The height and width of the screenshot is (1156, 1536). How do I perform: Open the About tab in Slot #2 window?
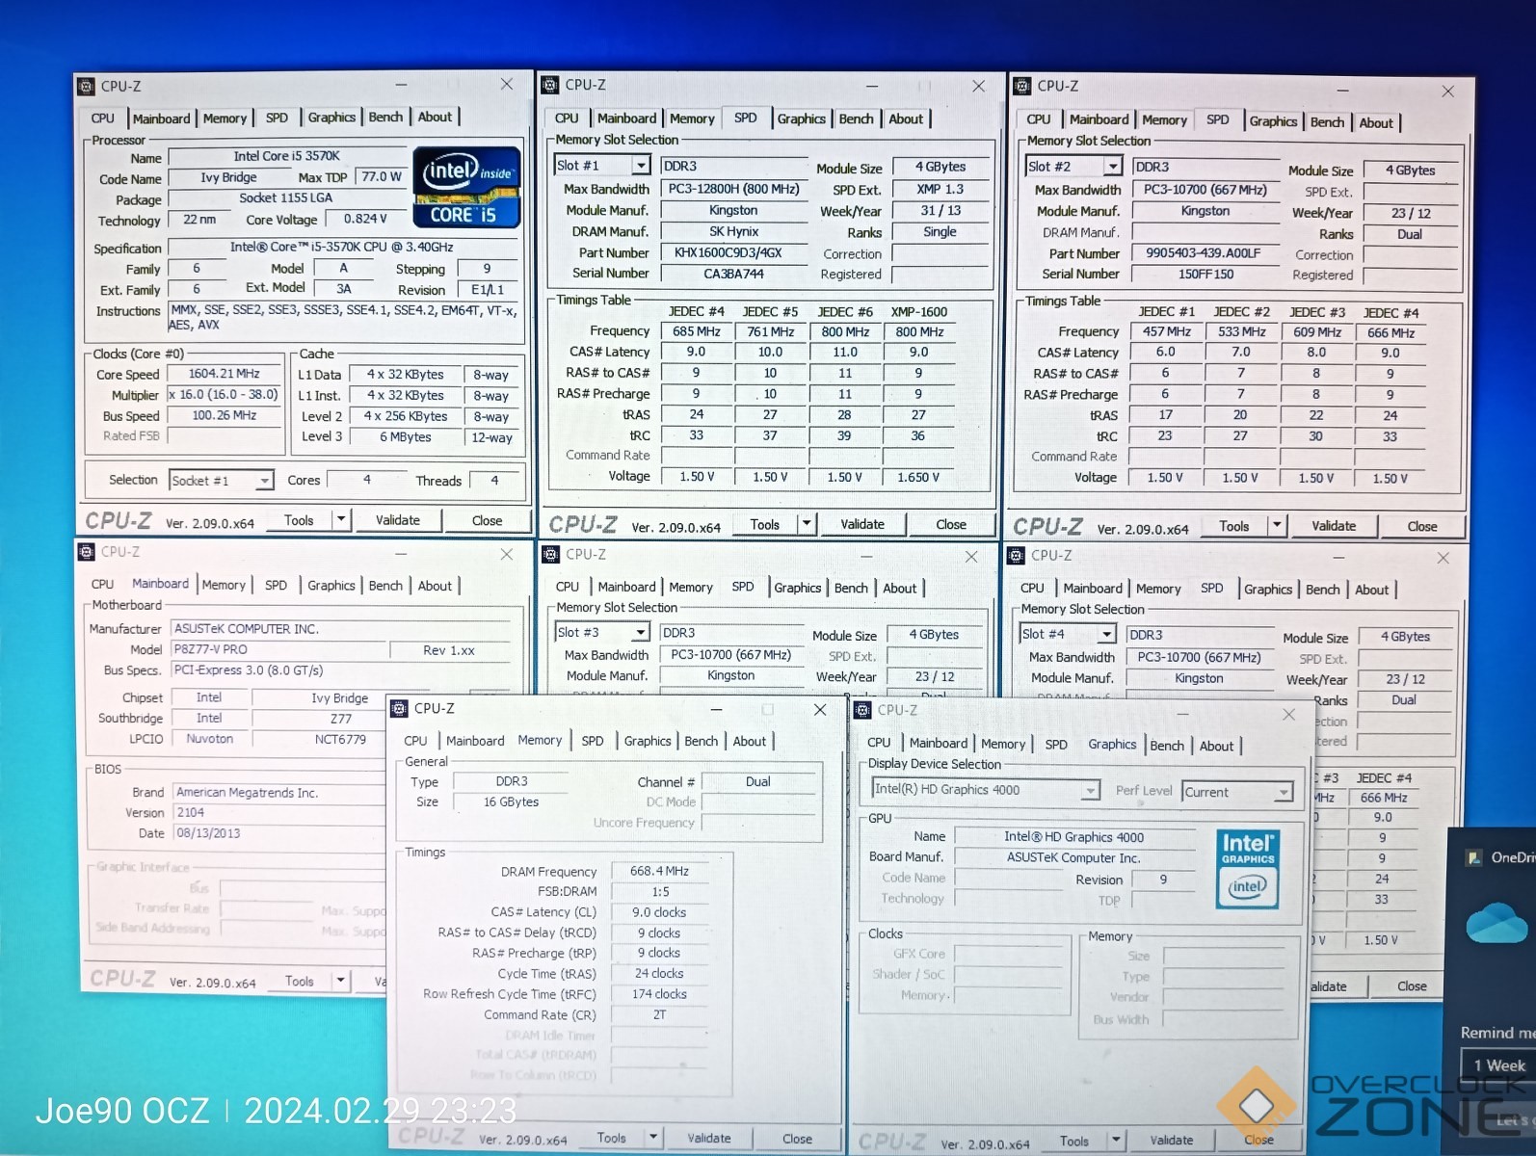pyautogui.click(x=1376, y=122)
